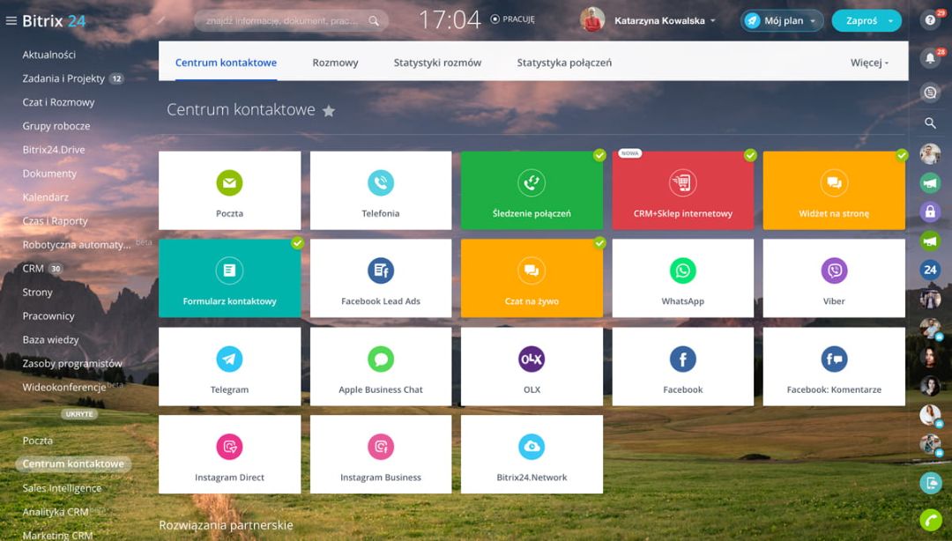Click the green phone call button
This screenshot has width=952, height=541.
coord(930,520)
